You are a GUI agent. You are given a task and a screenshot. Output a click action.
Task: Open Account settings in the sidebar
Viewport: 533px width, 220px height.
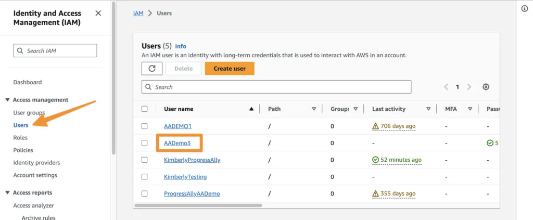pyautogui.click(x=35, y=175)
